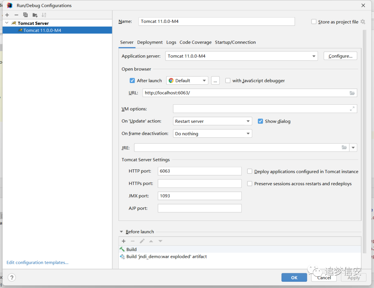
Task: Open the Application server dropdown
Action: point(241,56)
